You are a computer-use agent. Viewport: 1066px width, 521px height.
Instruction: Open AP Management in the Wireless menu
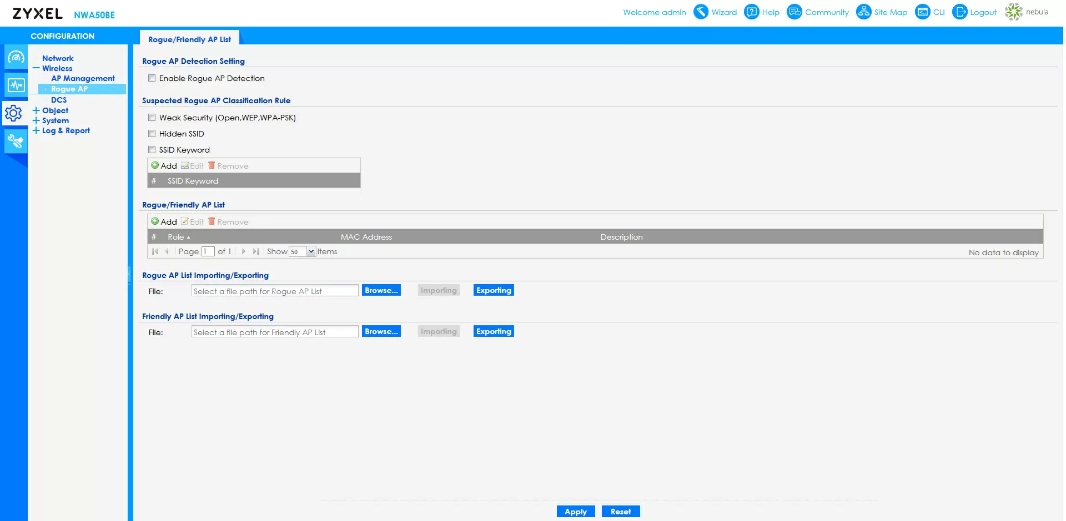pos(83,78)
